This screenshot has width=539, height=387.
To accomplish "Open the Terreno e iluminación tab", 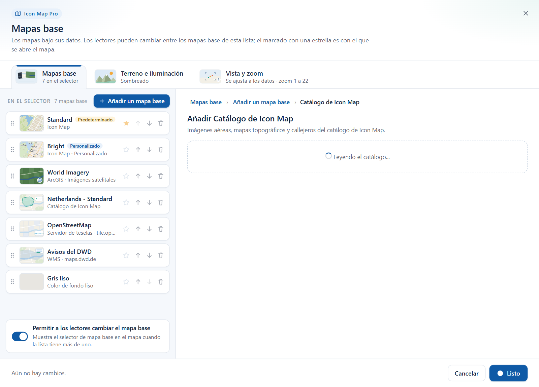I will pos(139,77).
